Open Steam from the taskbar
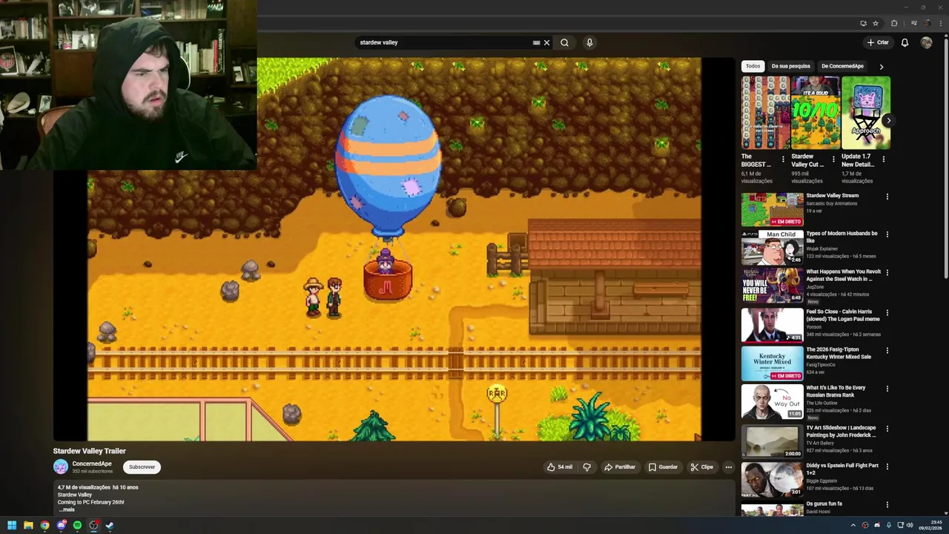Screen dimensions: 949x534 [x=110, y=525]
